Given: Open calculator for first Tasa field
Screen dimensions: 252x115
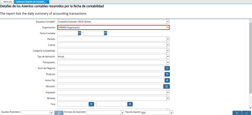Looking at the screenshot, I should 91,104.
